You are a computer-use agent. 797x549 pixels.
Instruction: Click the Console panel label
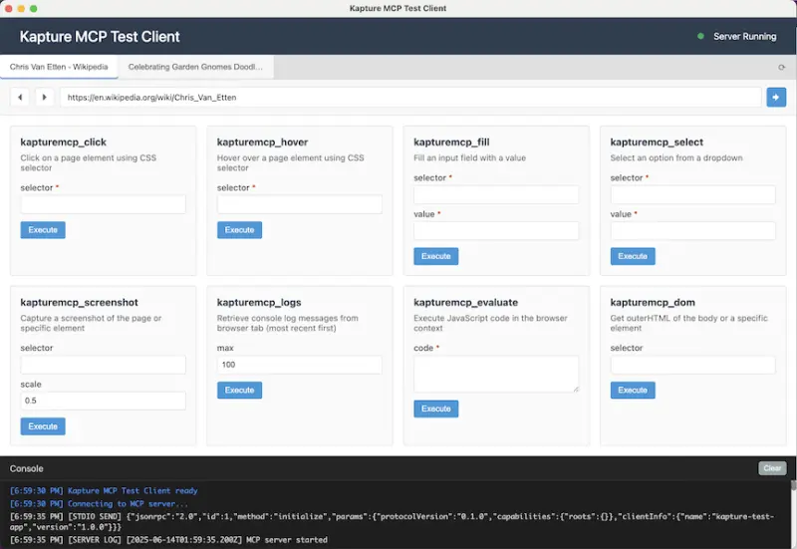[27, 468]
